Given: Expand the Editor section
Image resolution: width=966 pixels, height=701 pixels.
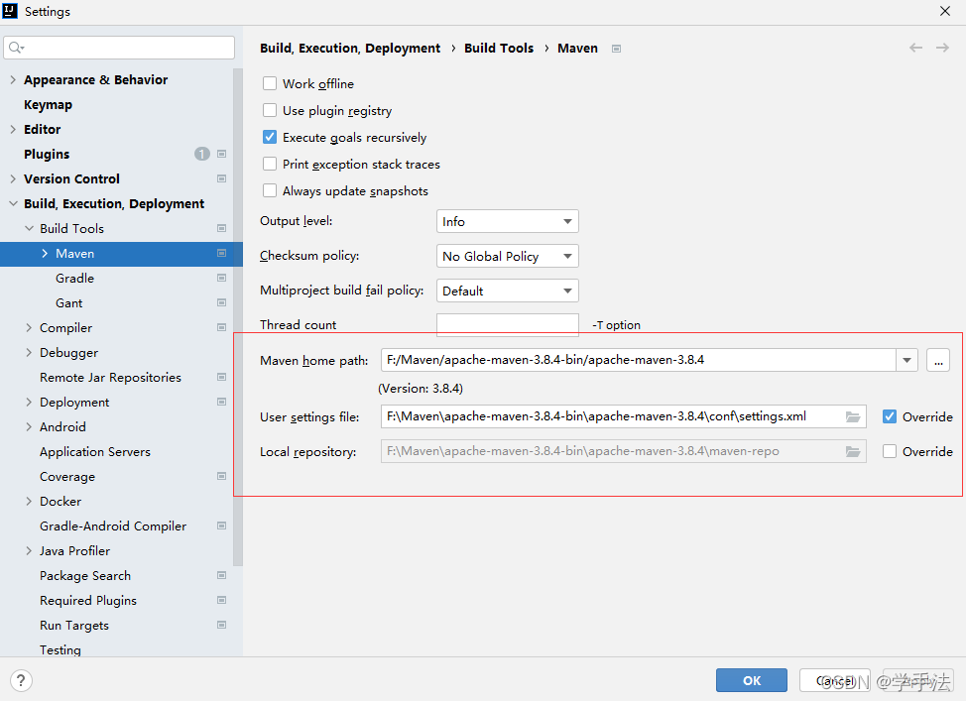Looking at the screenshot, I should (x=13, y=129).
